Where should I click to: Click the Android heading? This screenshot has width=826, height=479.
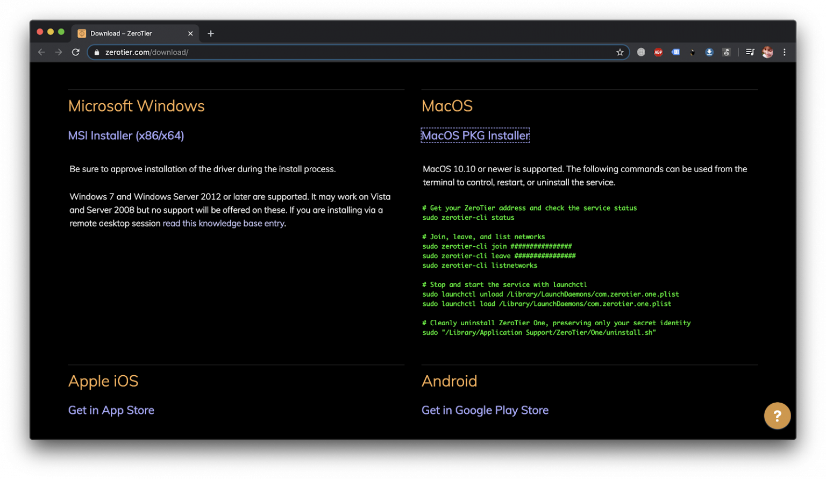[449, 381]
